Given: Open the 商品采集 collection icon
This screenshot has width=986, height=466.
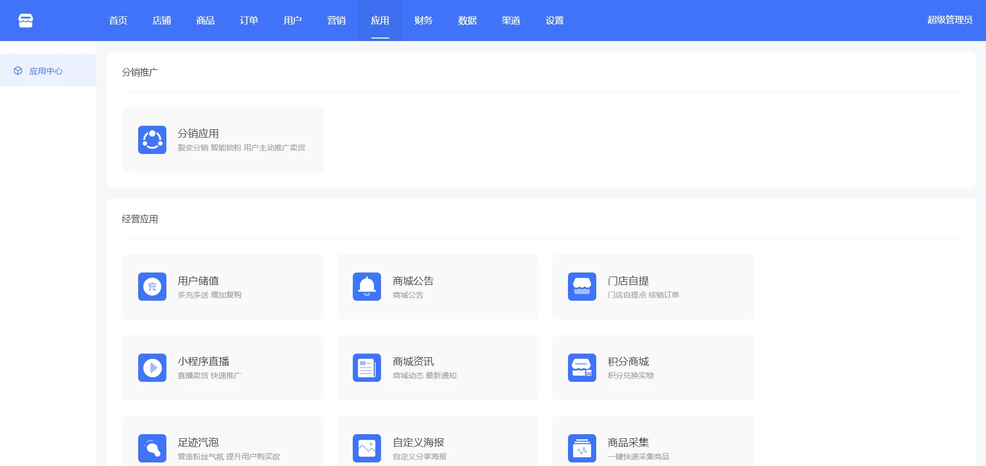Looking at the screenshot, I should pyautogui.click(x=582, y=448).
